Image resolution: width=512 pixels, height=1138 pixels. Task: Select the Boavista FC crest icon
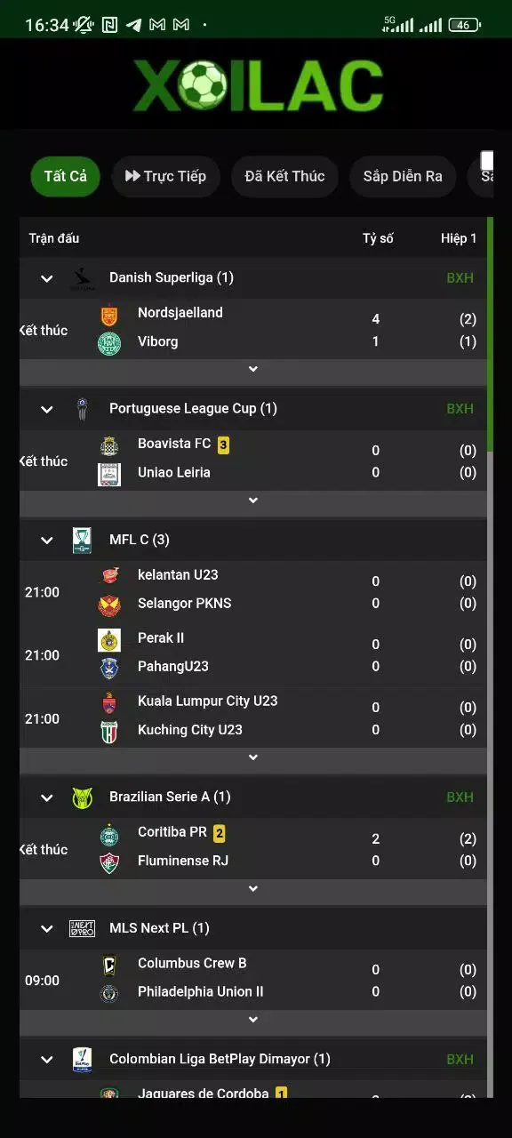tap(108, 445)
